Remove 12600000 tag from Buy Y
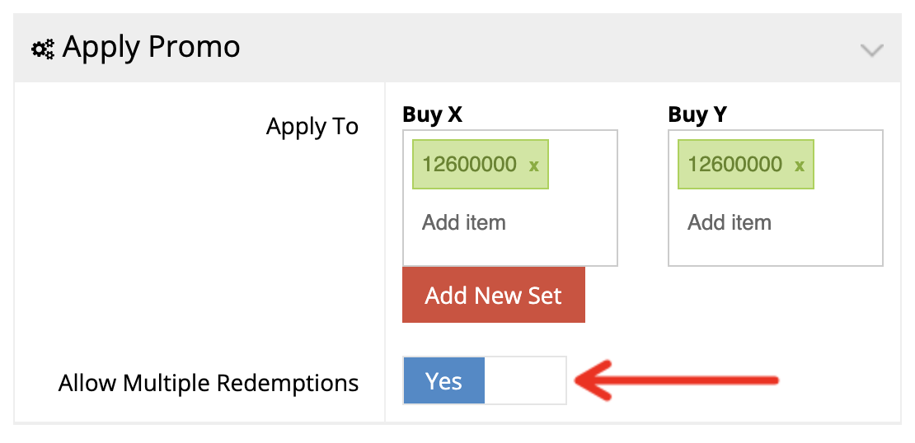Viewport: 915px width, 443px height. [x=800, y=165]
